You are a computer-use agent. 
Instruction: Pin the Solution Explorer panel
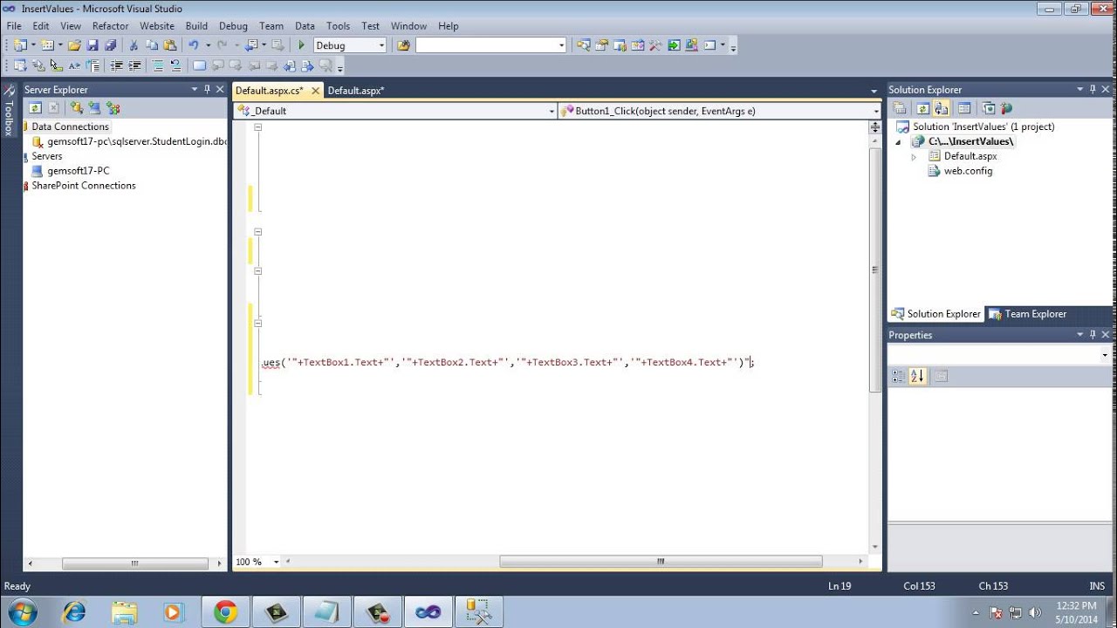pos(1092,89)
